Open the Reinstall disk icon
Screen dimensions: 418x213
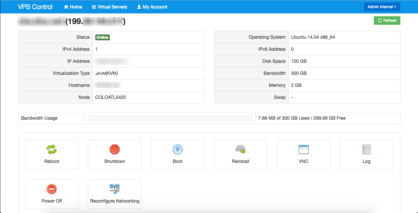tap(240, 149)
